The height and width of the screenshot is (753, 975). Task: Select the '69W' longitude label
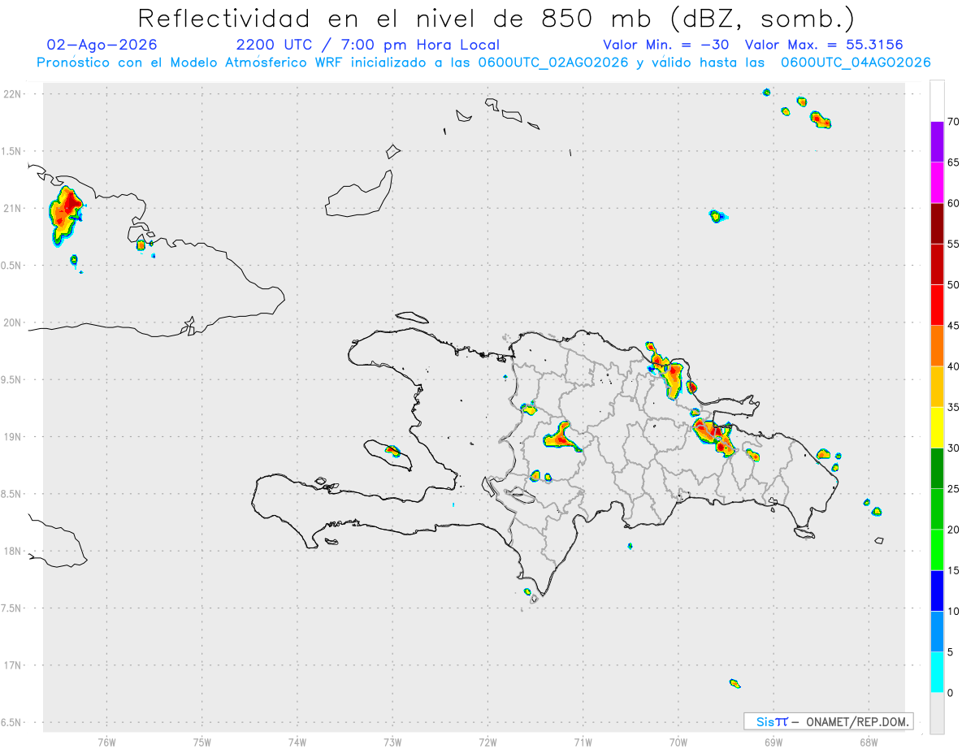[773, 742]
